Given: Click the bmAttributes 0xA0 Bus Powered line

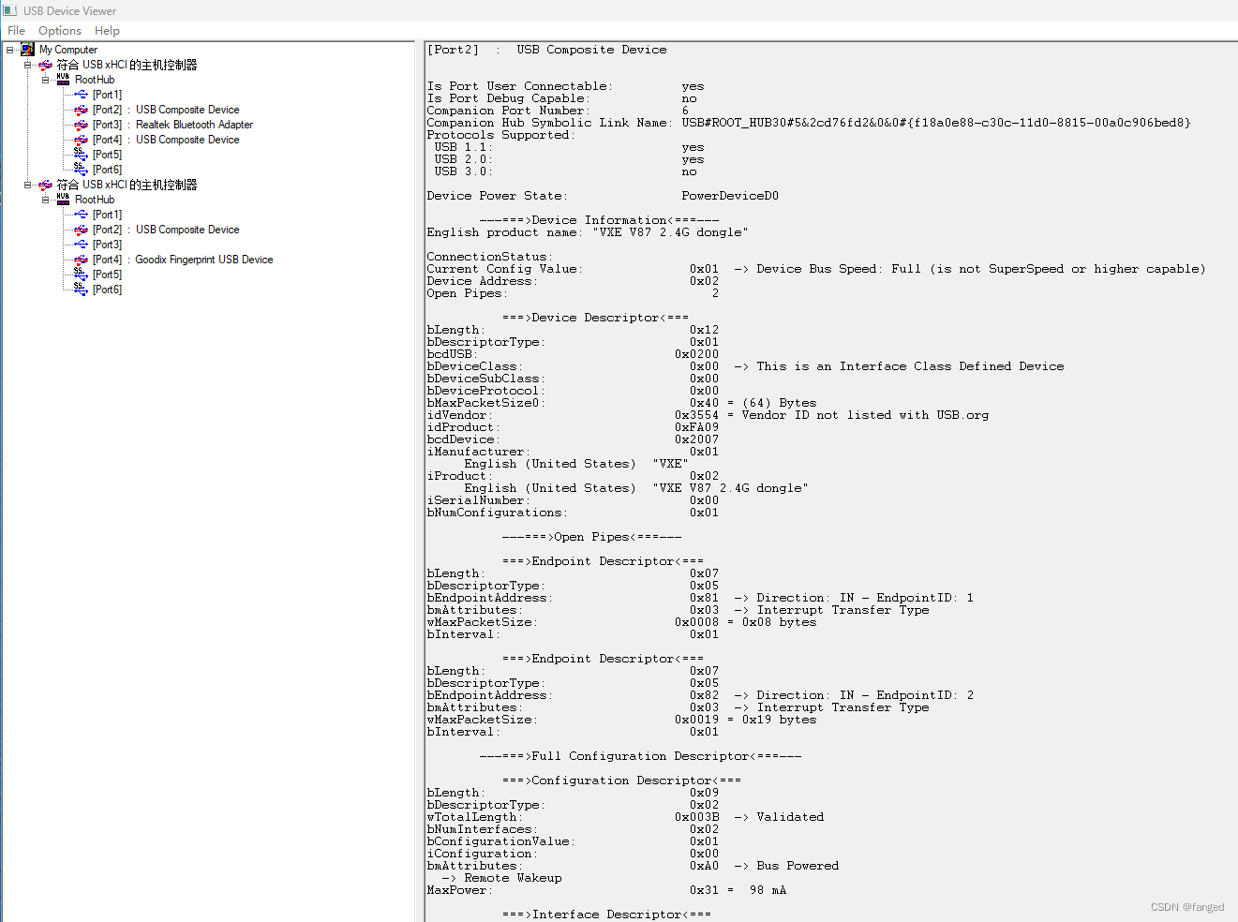Looking at the screenshot, I should pos(633,866).
